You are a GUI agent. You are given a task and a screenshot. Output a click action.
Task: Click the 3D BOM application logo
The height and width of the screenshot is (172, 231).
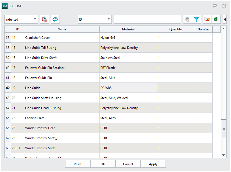(5, 6)
